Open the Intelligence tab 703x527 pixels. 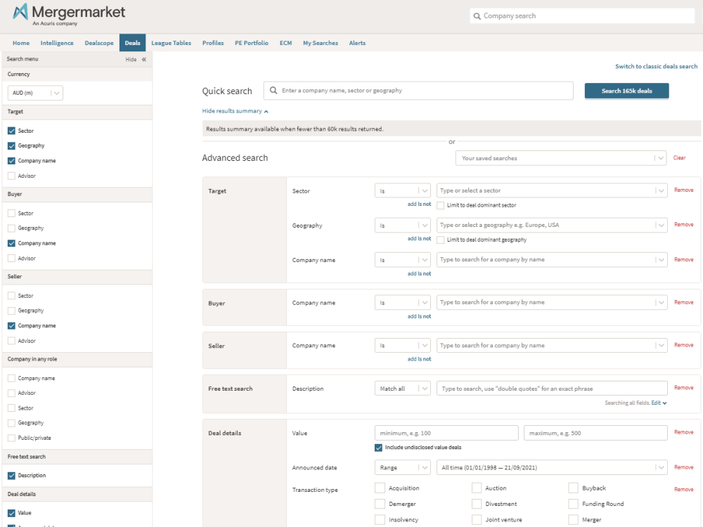(57, 43)
